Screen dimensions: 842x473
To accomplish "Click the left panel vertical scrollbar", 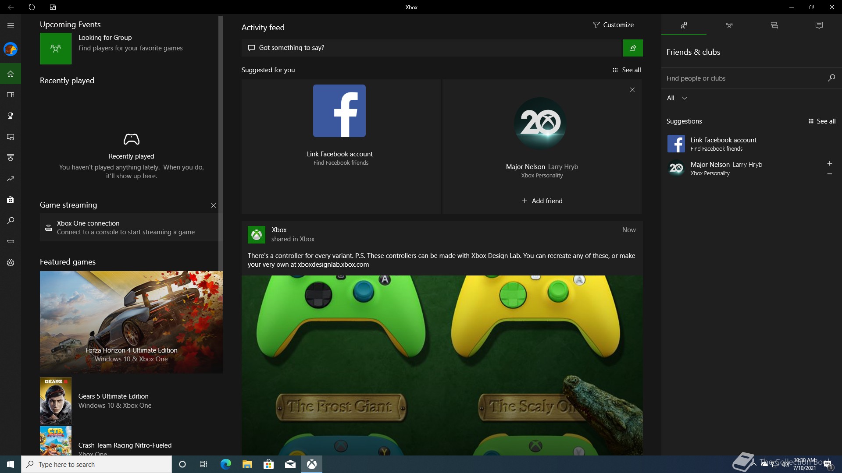I will 221,143.
